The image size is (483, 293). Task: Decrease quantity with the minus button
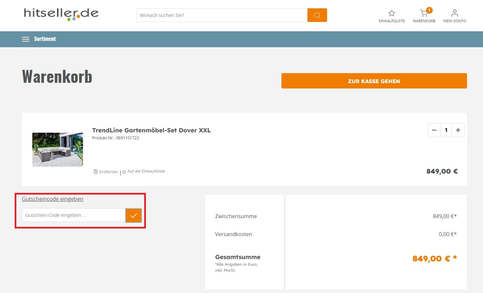click(x=434, y=130)
